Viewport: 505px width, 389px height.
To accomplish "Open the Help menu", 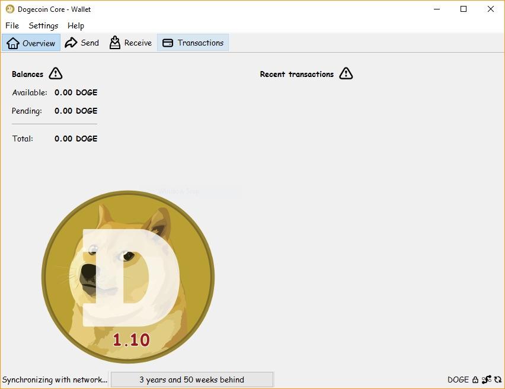I will (75, 25).
